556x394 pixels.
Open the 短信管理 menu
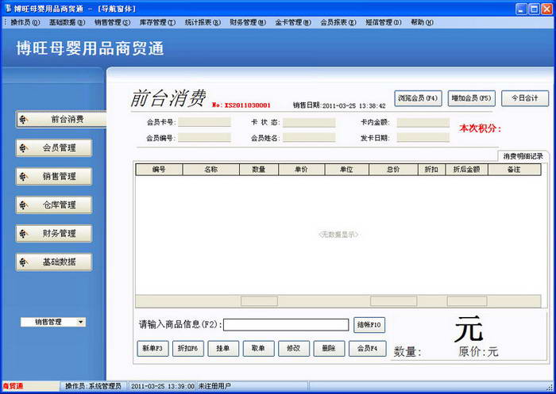pyautogui.click(x=384, y=22)
